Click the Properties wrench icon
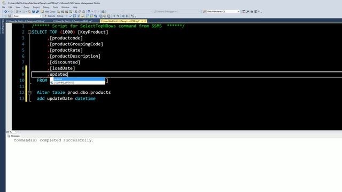The width and height of the screenshot is (342, 192). (x=247, y=12)
